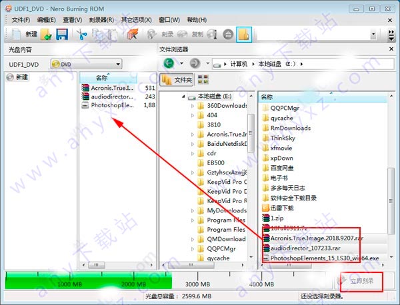Open the 其它选项(X) menu

pyautogui.click(x=136, y=20)
